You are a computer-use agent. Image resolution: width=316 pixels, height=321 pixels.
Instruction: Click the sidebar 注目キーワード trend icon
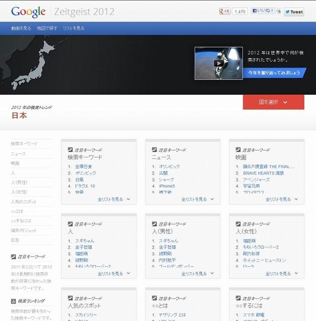[x=14, y=257]
